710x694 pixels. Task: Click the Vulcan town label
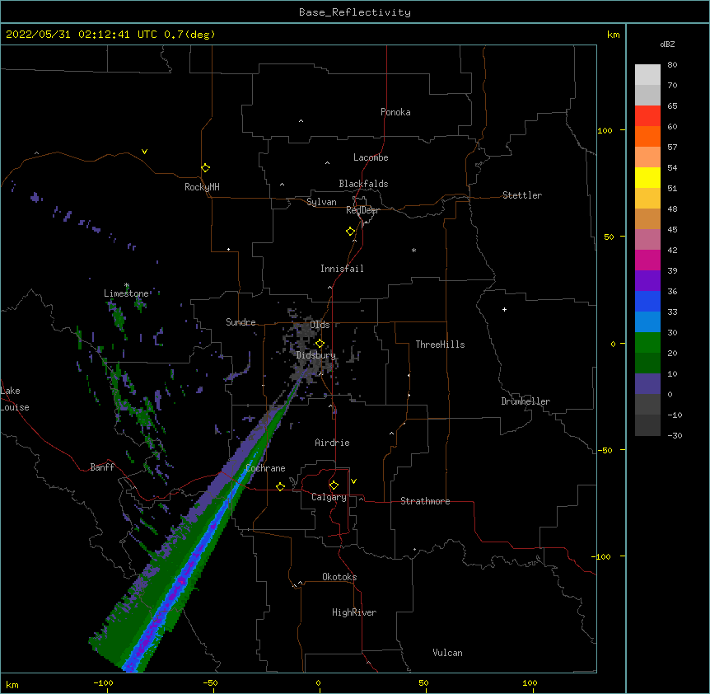(x=447, y=653)
